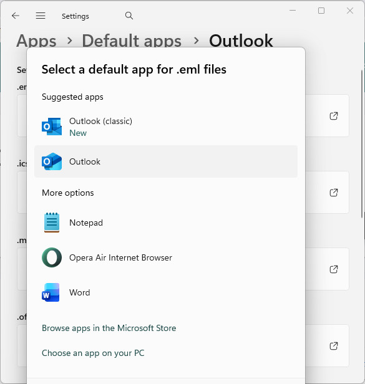The height and width of the screenshot is (384, 365).
Task: Navigate to Default apps breadcrumb
Action: coord(132,41)
